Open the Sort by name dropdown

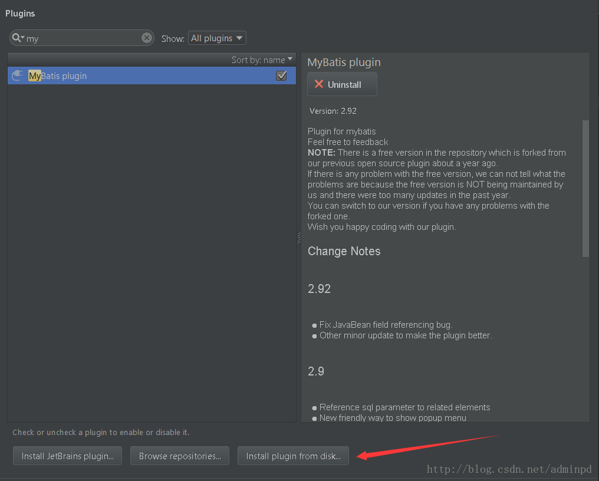click(262, 60)
